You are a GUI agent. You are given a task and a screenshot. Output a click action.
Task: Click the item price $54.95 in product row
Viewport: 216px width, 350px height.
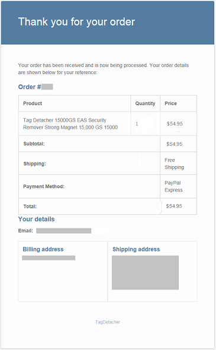click(175, 123)
